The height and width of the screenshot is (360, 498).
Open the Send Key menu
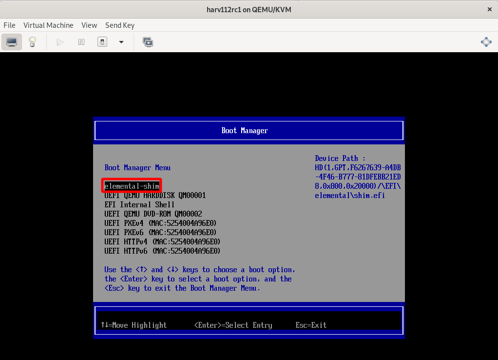coord(120,25)
